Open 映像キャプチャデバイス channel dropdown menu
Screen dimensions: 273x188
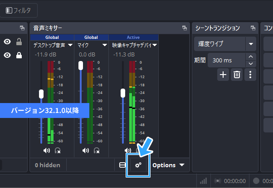point(155,45)
